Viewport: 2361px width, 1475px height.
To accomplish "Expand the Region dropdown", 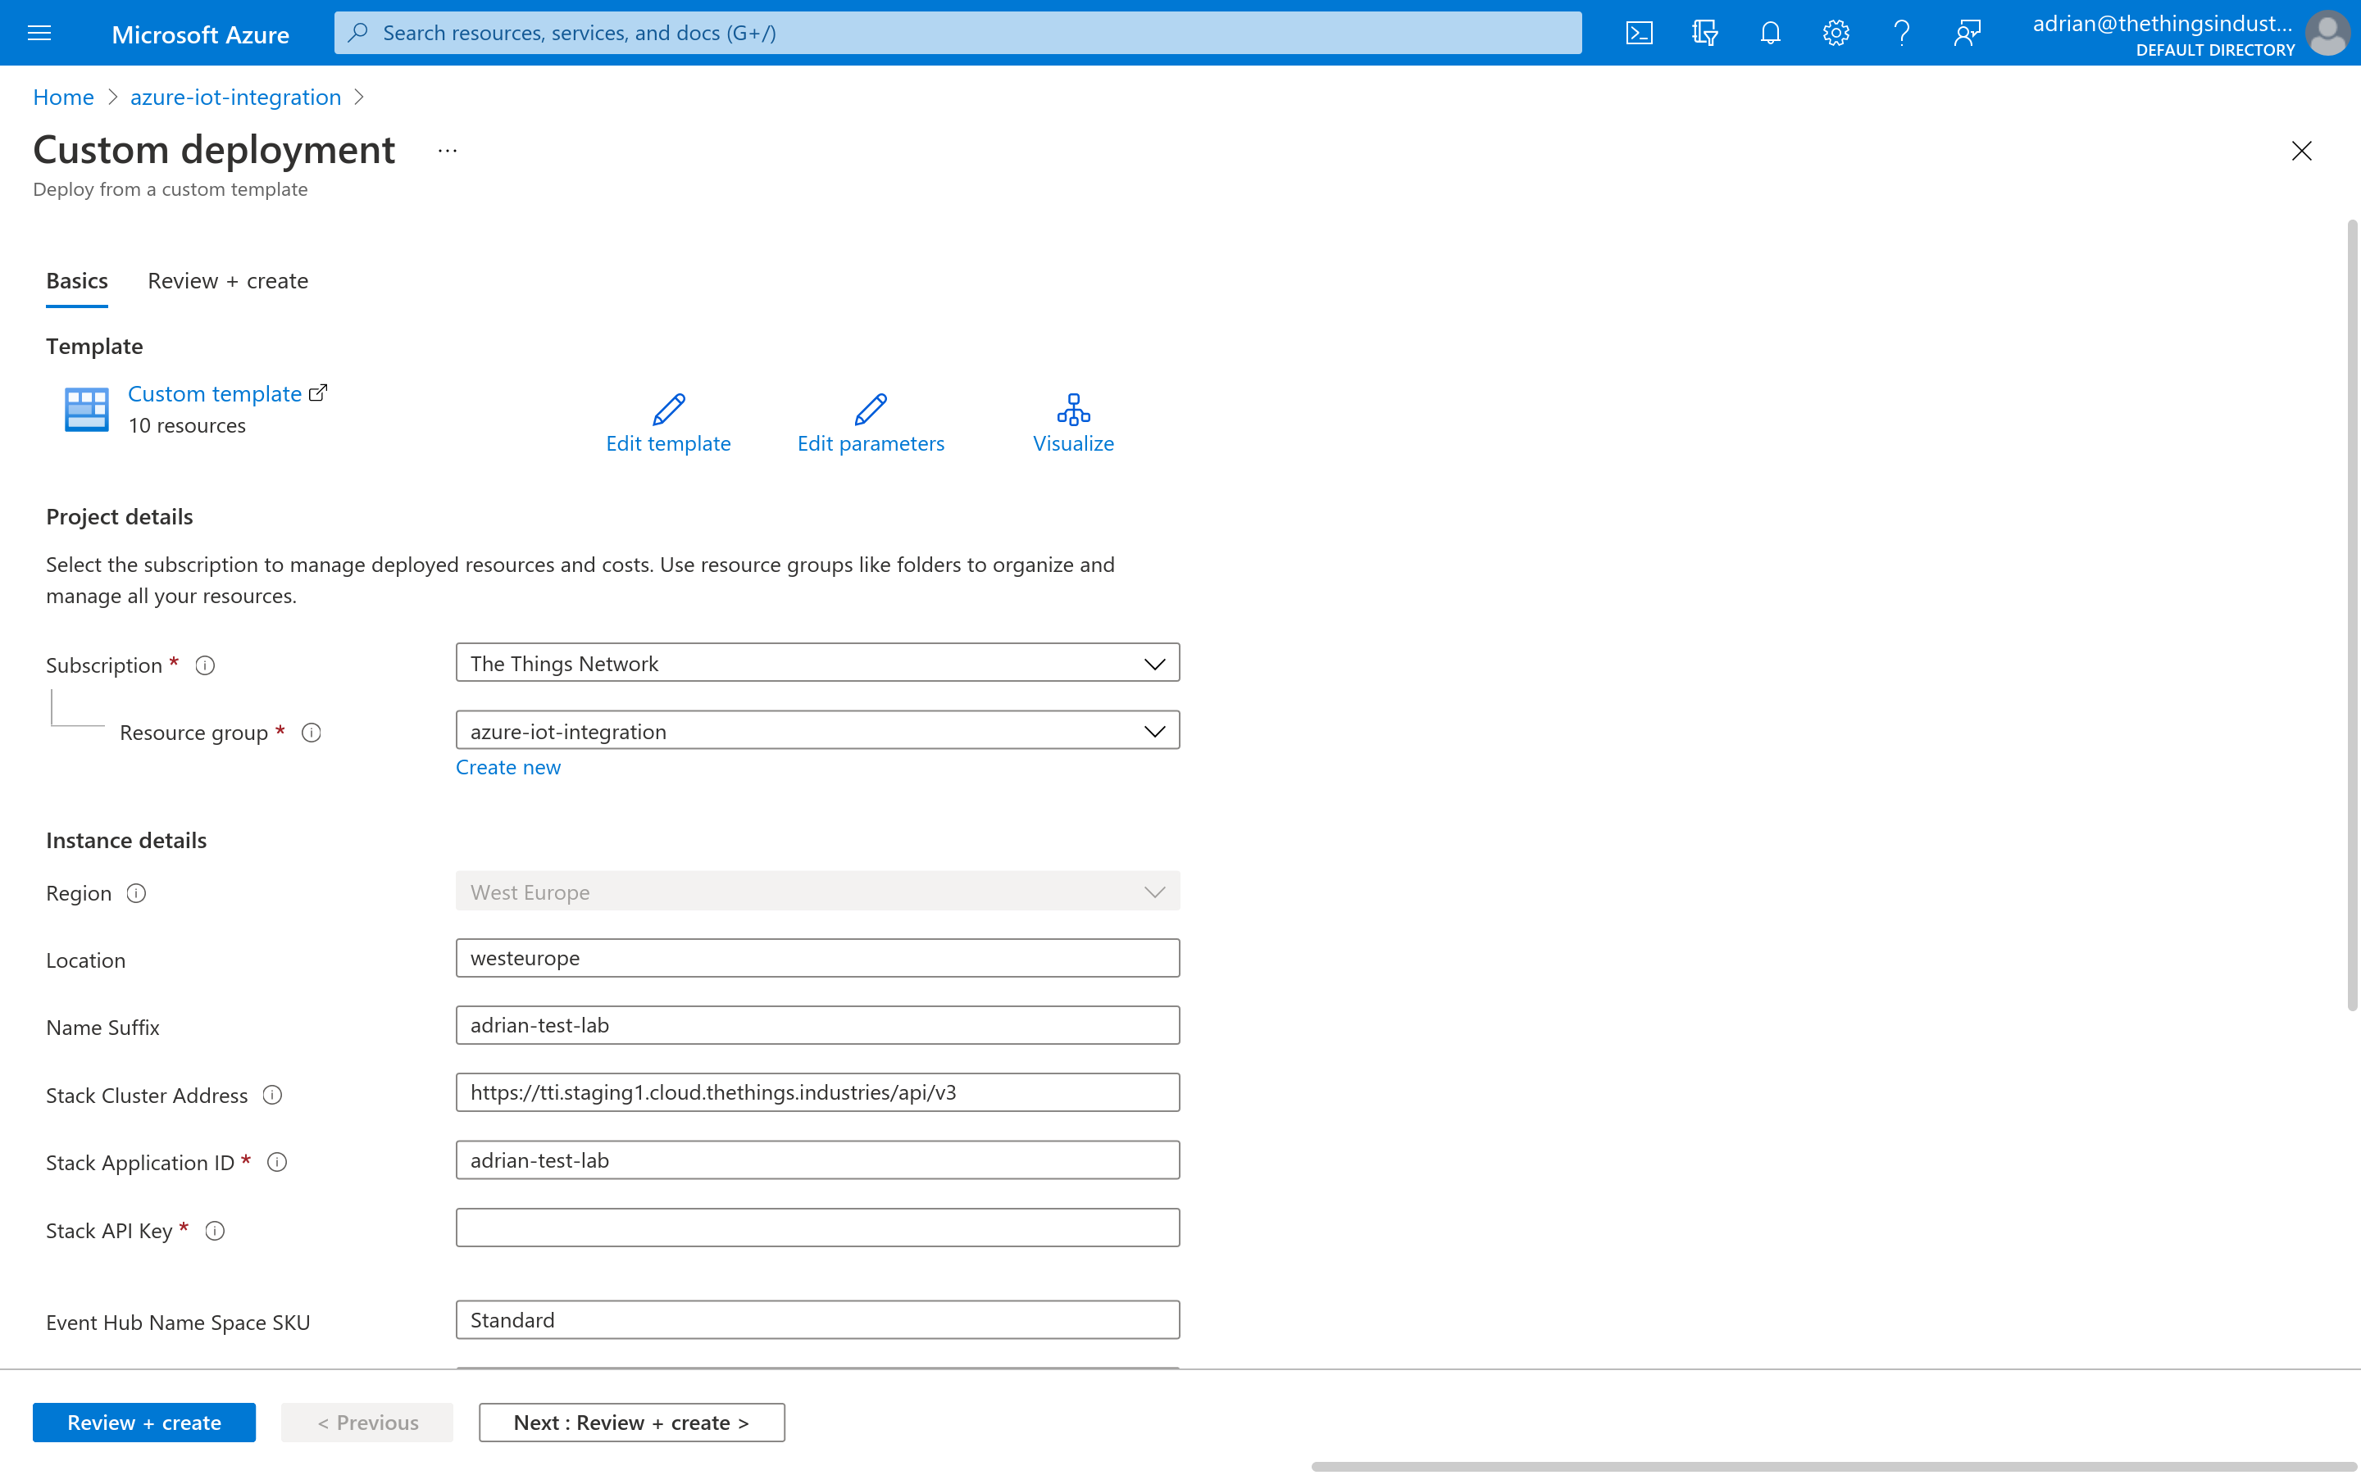I will coord(1154,891).
